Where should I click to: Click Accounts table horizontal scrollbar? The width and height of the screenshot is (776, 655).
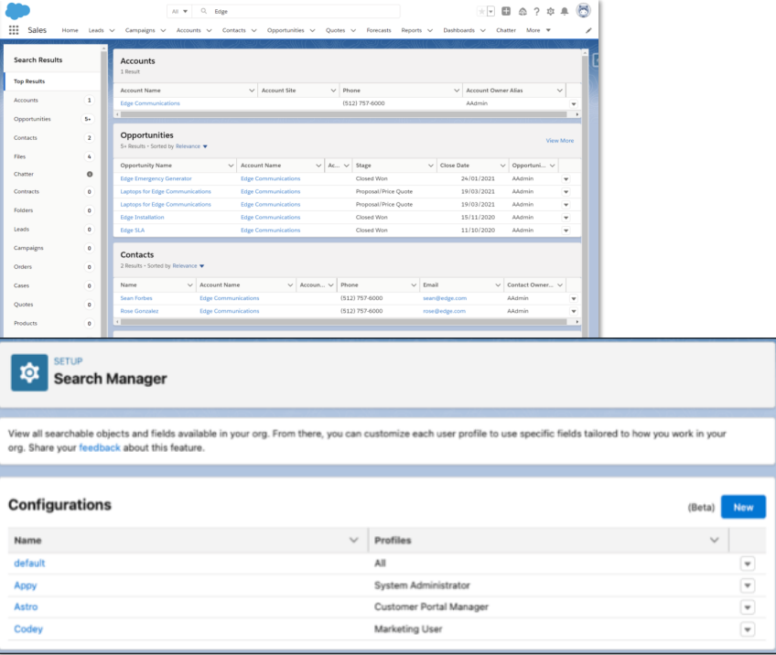344,114
